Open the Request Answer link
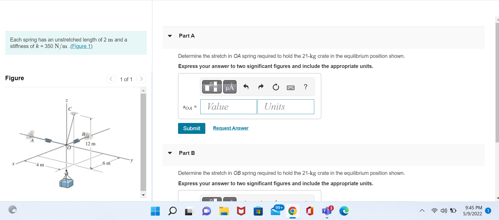The image size is (499, 220). [231, 128]
